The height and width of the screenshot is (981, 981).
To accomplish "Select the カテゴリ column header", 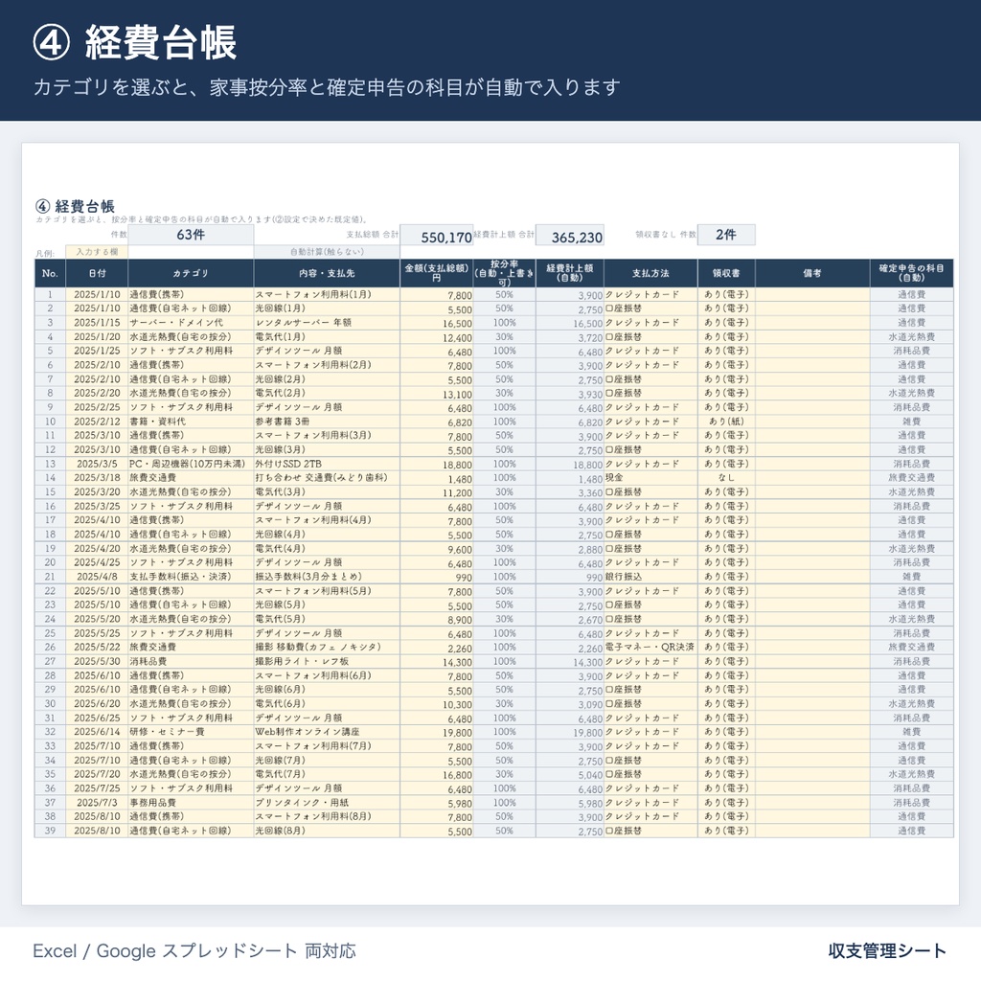I will [x=191, y=273].
